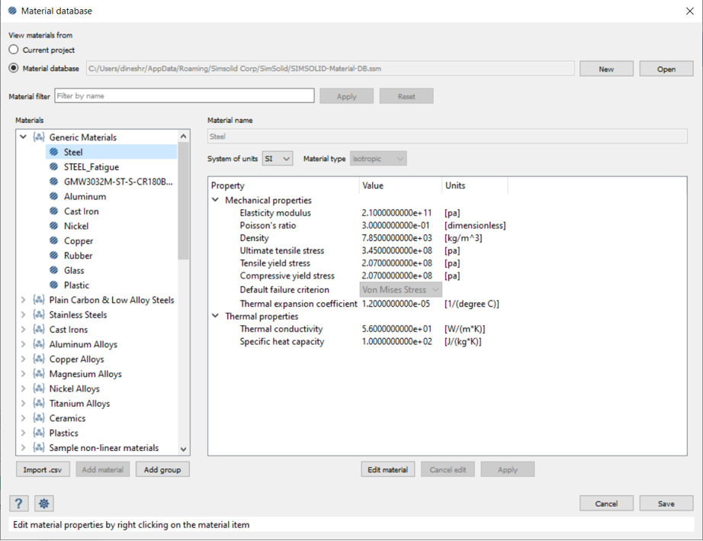Select the Current project radio button
Screen dimensions: 703x541
(14, 50)
